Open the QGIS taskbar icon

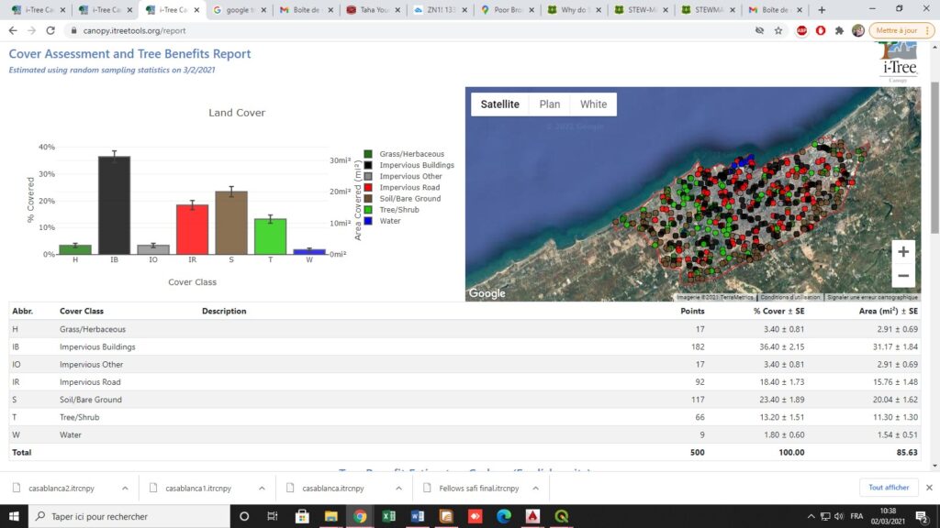[561, 516]
